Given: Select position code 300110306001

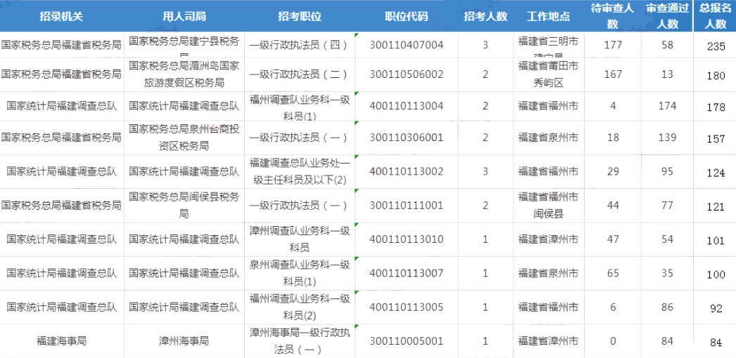Looking at the screenshot, I should [x=407, y=138].
